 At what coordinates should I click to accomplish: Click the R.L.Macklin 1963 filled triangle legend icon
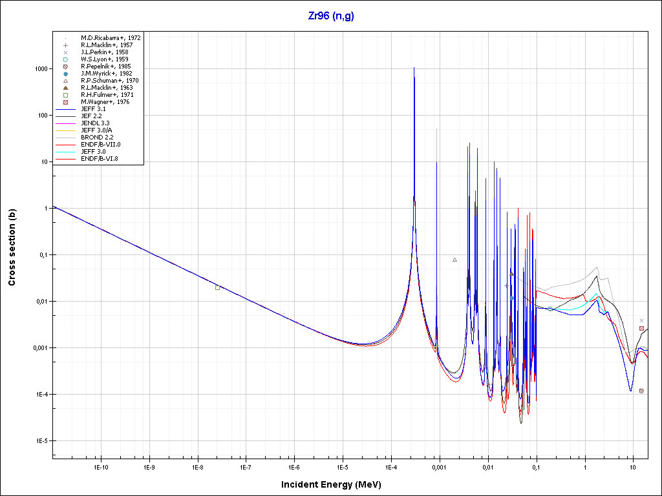tap(65, 88)
